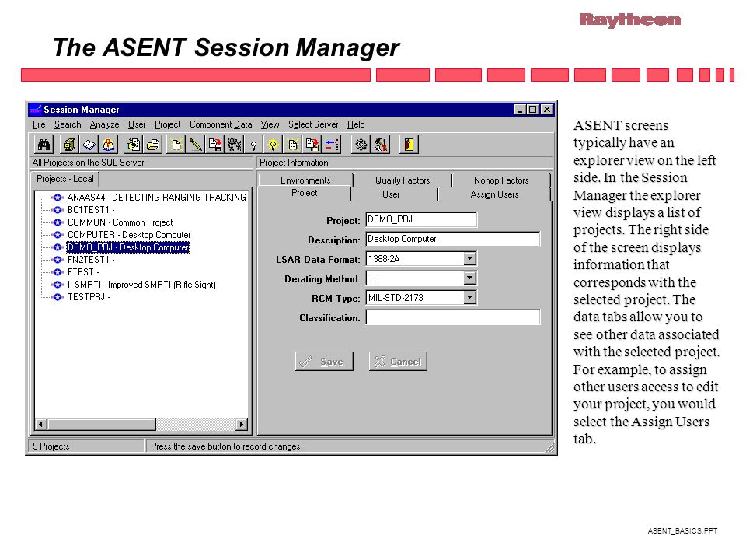Click the '9 Projects' status bar text
This screenshot has height=560, width=746.
(x=51, y=446)
